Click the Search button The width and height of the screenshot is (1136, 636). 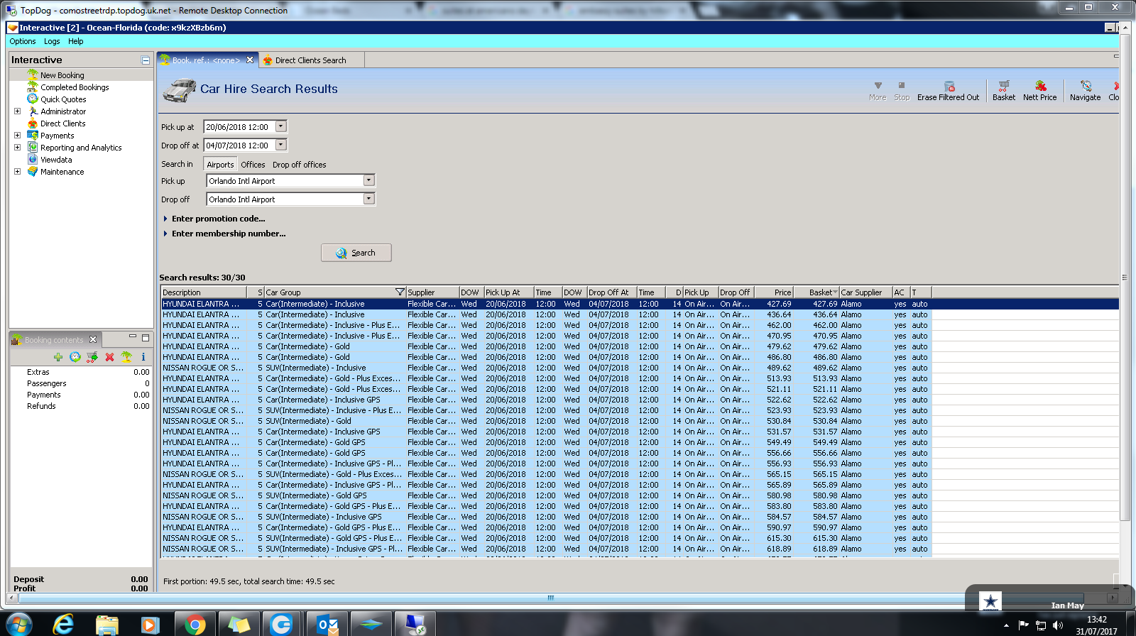click(356, 253)
